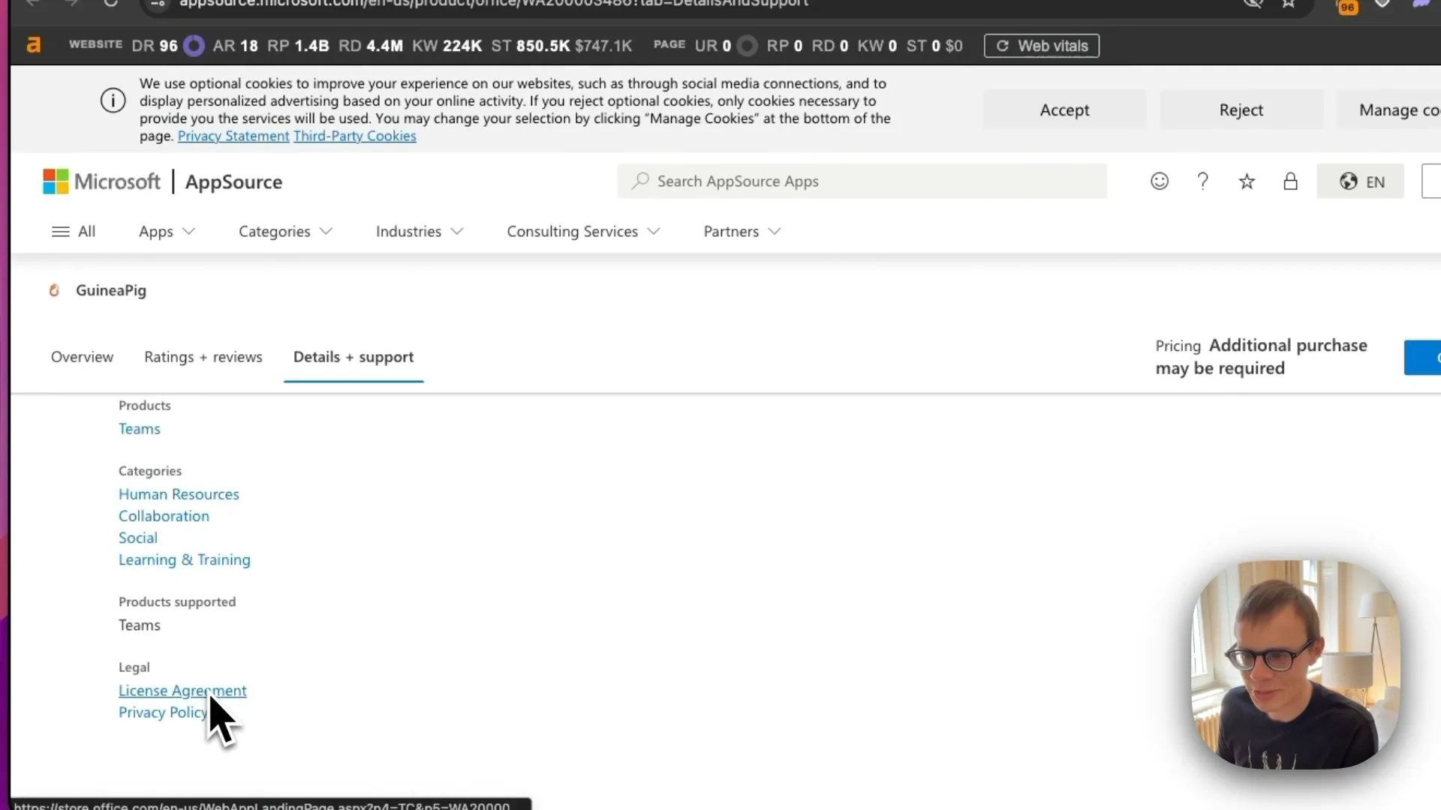Expand the Apps dropdown
1441x810 pixels.
pyautogui.click(x=167, y=232)
